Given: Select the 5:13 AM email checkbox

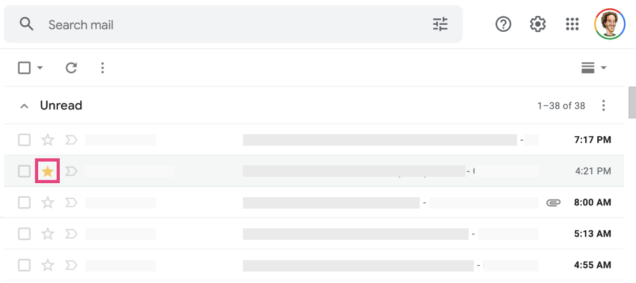Looking at the screenshot, I should tap(24, 234).
